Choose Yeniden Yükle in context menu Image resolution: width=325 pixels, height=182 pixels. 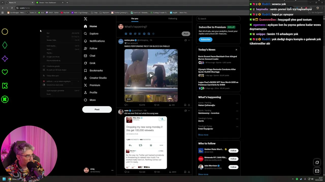(x=61, y=40)
